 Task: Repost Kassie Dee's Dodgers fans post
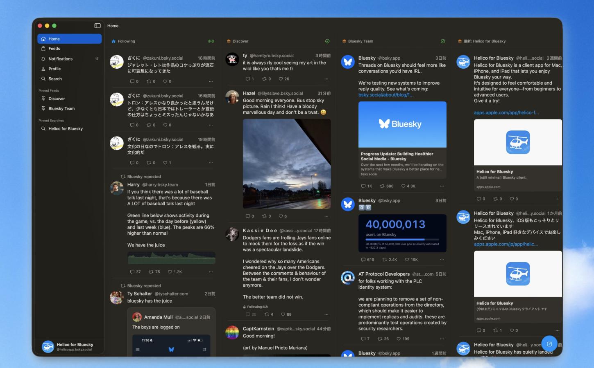pyautogui.click(x=269, y=314)
